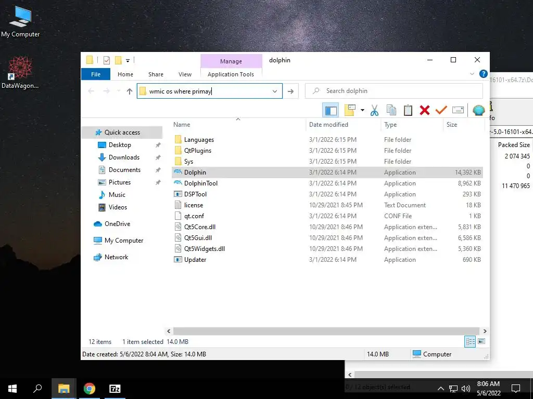Image resolution: width=533 pixels, height=399 pixels.
Task: Click the horizontal scrollbar in file list
Action: pos(326,331)
